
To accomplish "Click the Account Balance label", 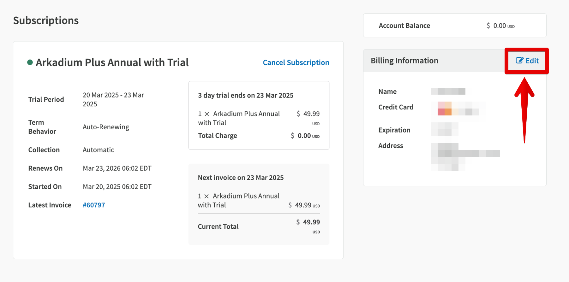I will tap(404, 26).
